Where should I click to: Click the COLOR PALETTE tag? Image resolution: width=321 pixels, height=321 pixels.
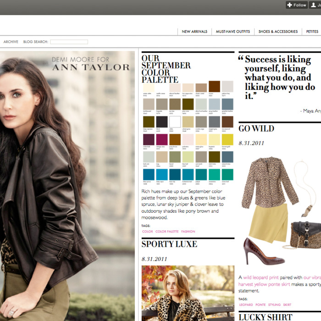pos(167,232)
